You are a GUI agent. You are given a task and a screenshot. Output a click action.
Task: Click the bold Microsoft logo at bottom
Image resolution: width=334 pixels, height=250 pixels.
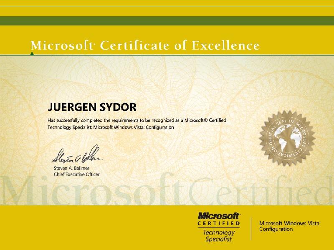pyautogui.click(x=219, y=216)
